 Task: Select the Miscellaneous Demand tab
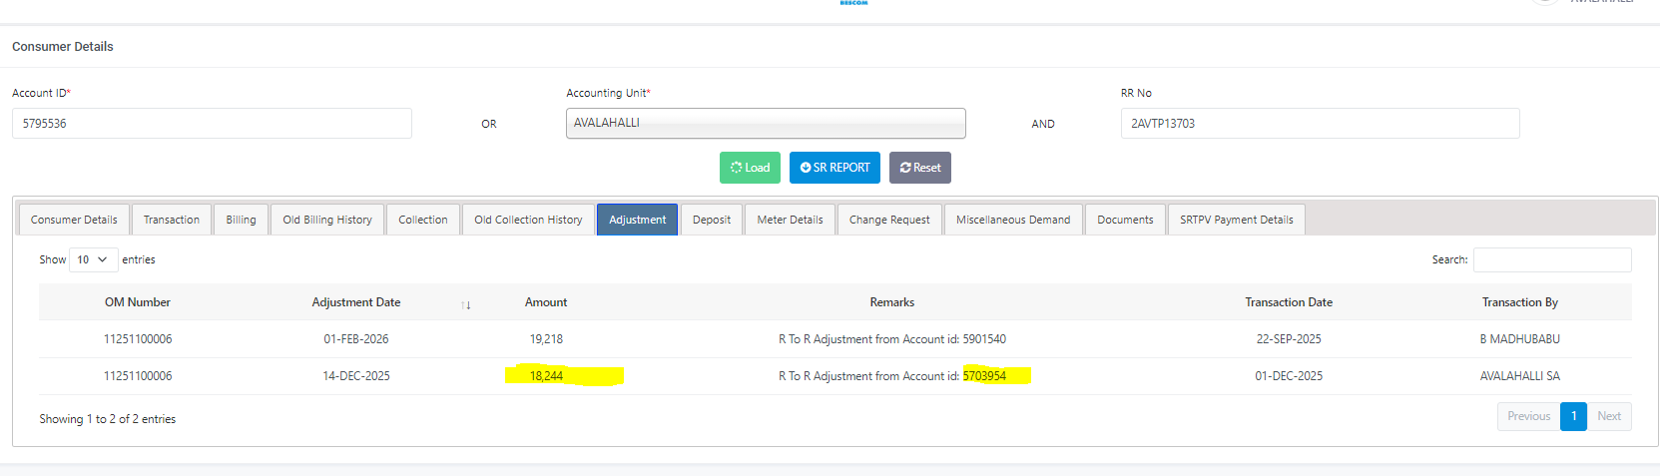click(x=1013, y=220)
